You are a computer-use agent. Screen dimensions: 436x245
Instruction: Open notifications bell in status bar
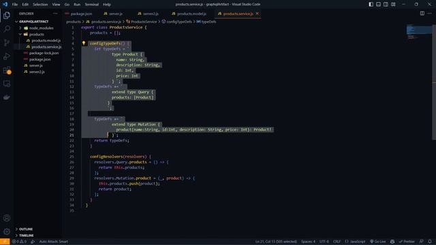coord(430,242)
